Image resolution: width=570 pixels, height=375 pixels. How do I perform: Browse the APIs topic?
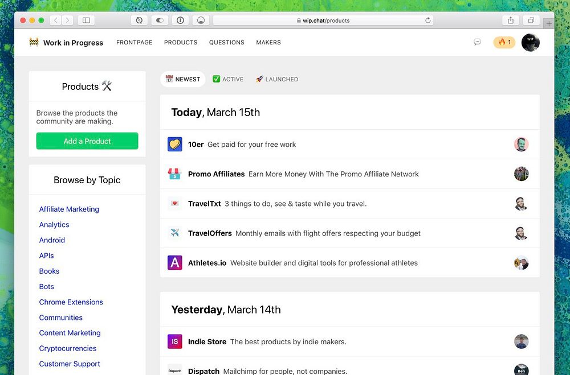[47, 256]
